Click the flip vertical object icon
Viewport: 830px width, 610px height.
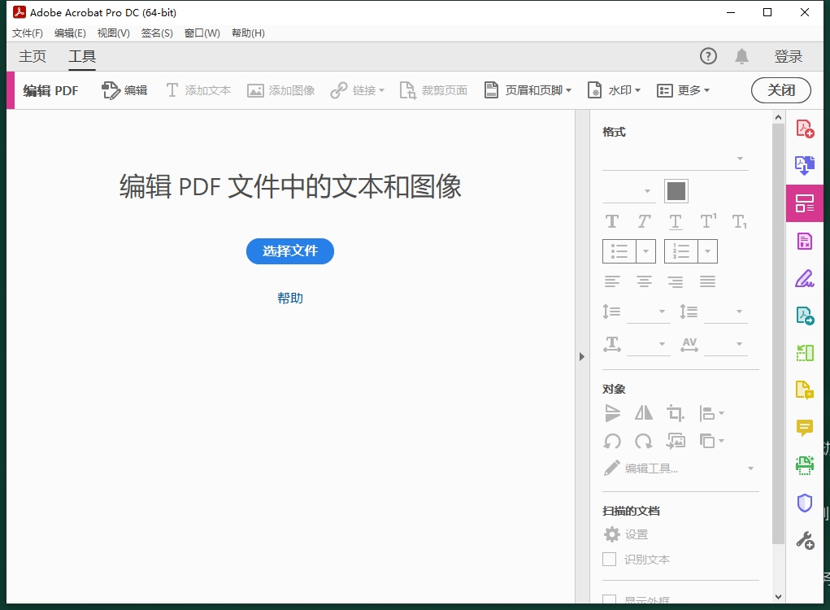point(612,413)
